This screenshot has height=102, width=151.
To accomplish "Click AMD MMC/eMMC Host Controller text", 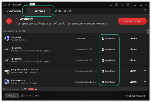I will tap(26, 72).
